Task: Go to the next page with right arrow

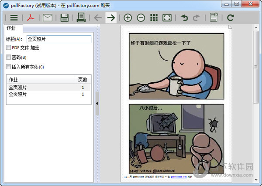Action: (x=111, y=18)
